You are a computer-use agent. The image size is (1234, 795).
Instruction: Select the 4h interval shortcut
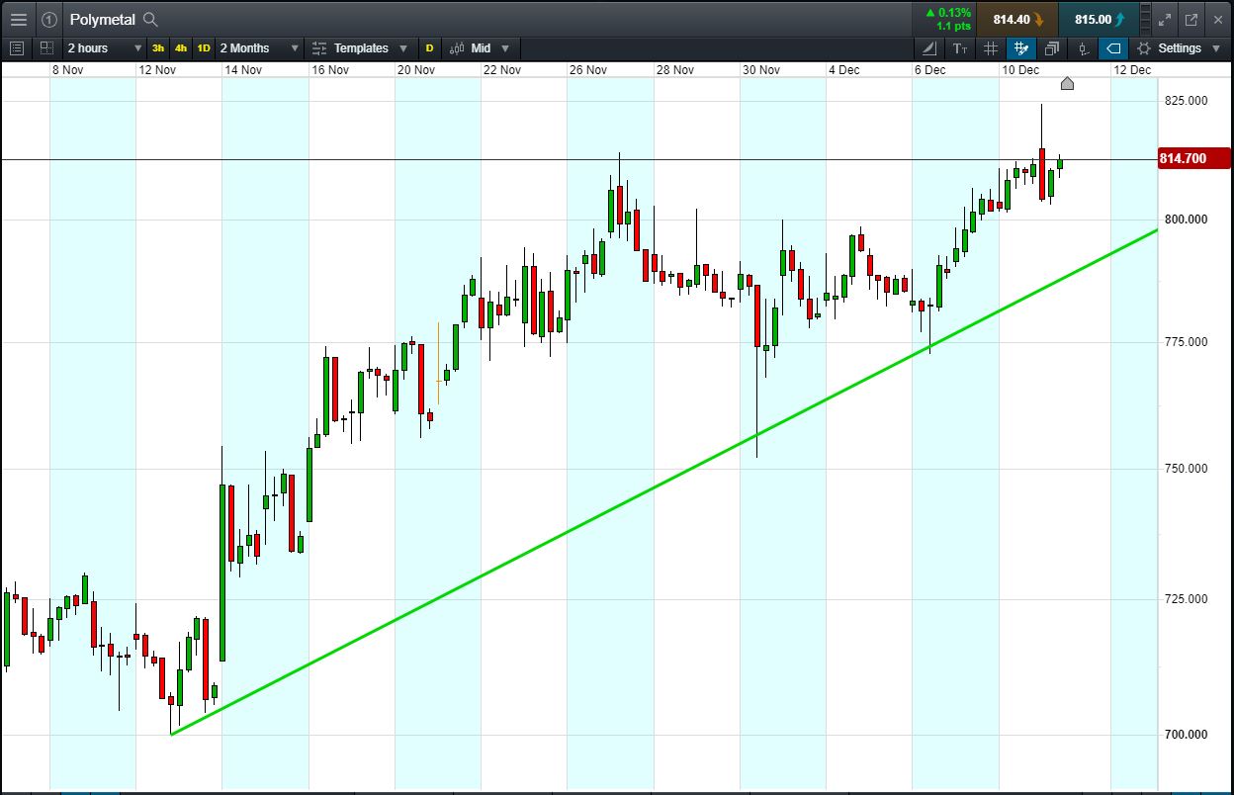181,47
